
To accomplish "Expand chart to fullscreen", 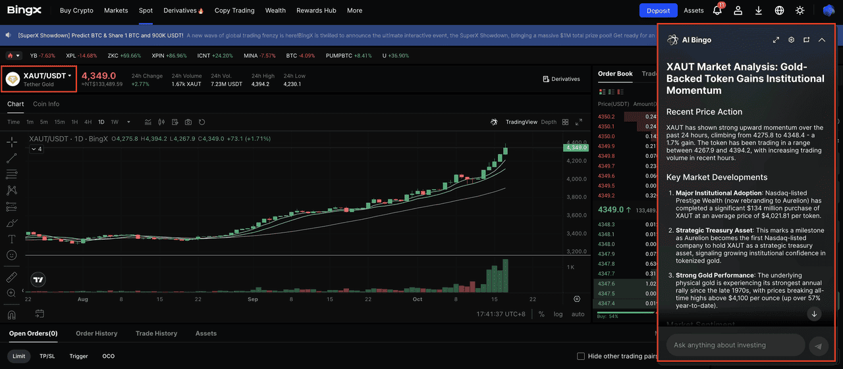I will coord(579,122).
